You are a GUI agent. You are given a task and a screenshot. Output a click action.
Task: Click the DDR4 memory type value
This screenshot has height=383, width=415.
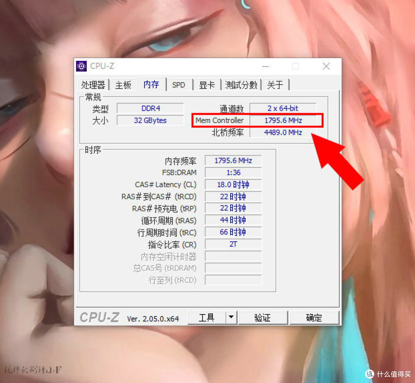[x=150, y=109]
